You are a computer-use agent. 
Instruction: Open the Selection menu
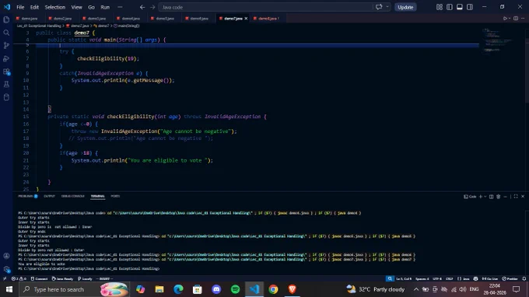point(55,7)
